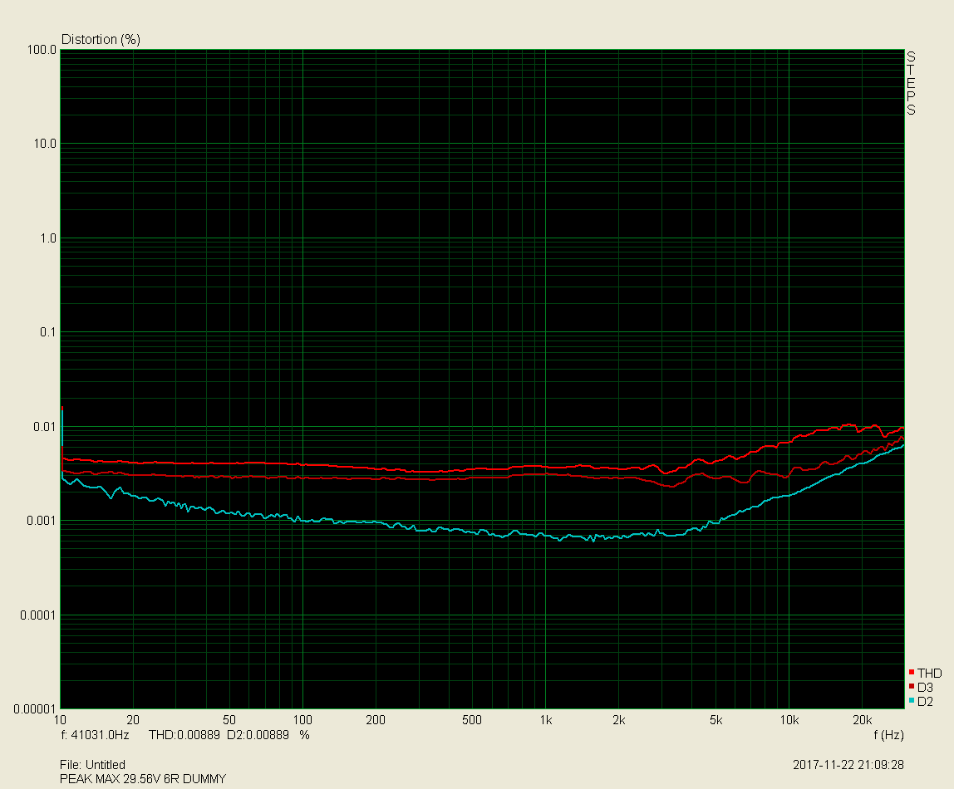Click the File: Untitled text
This screenshot has width=954, height=789.
pos(92,765)
